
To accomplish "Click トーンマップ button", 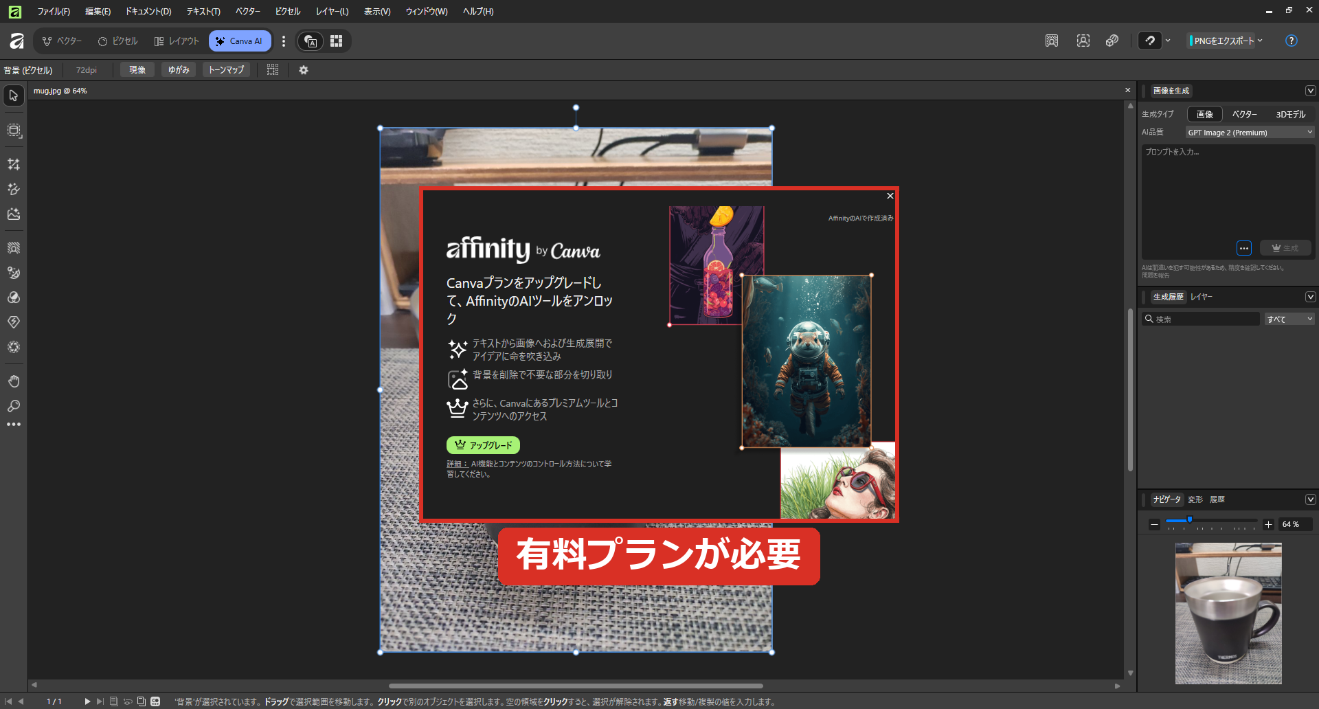I will [x=227, y=70].
